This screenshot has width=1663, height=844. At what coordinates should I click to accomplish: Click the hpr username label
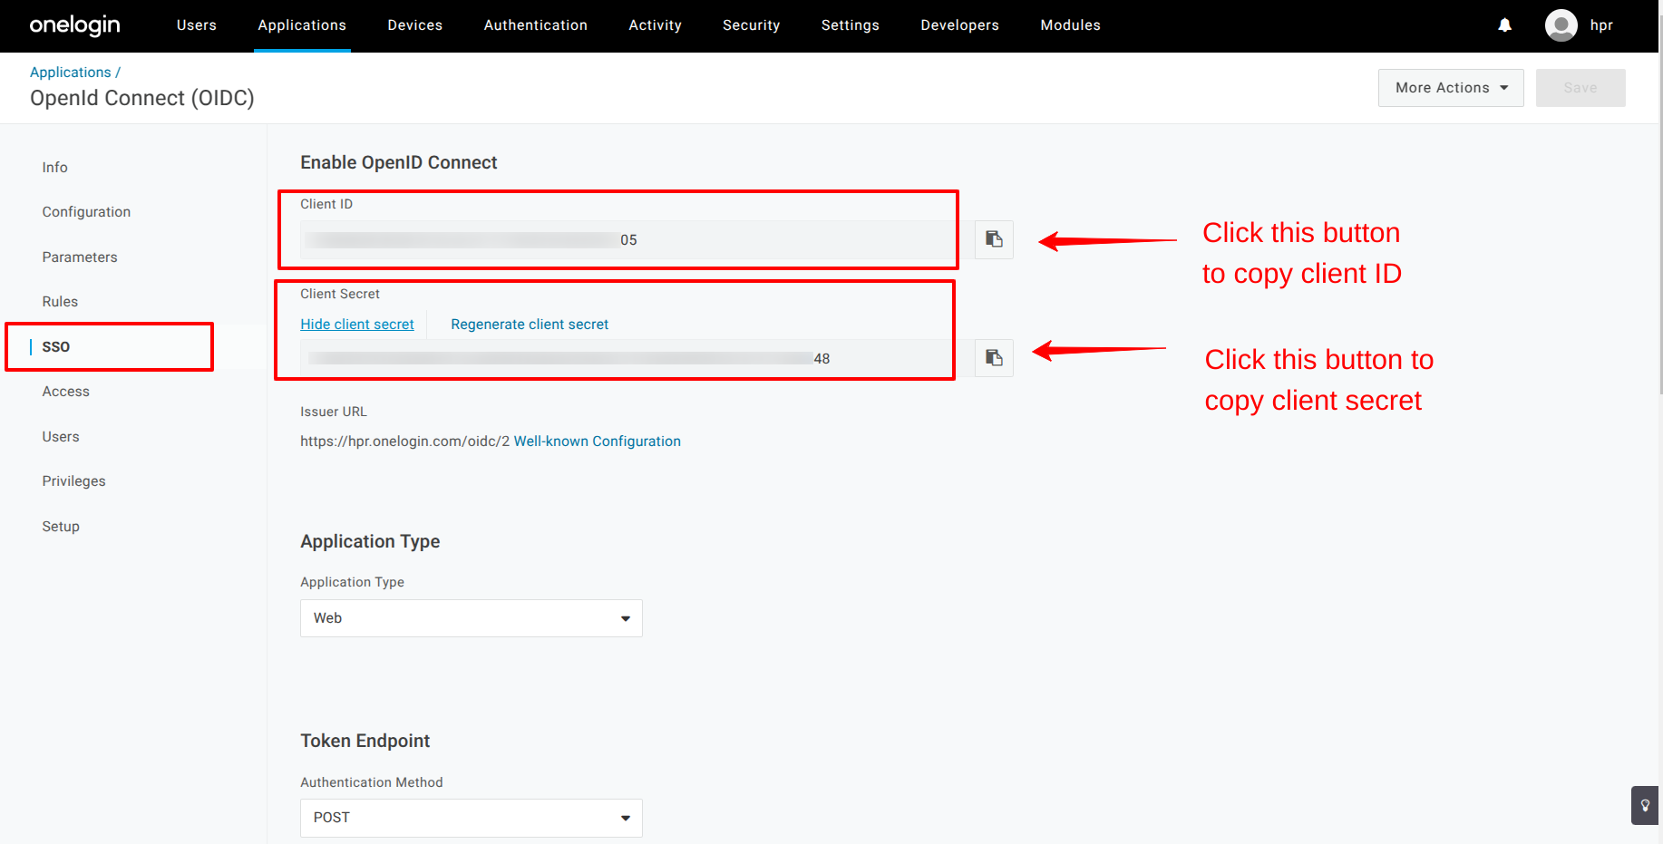(x=1601, y=25)
